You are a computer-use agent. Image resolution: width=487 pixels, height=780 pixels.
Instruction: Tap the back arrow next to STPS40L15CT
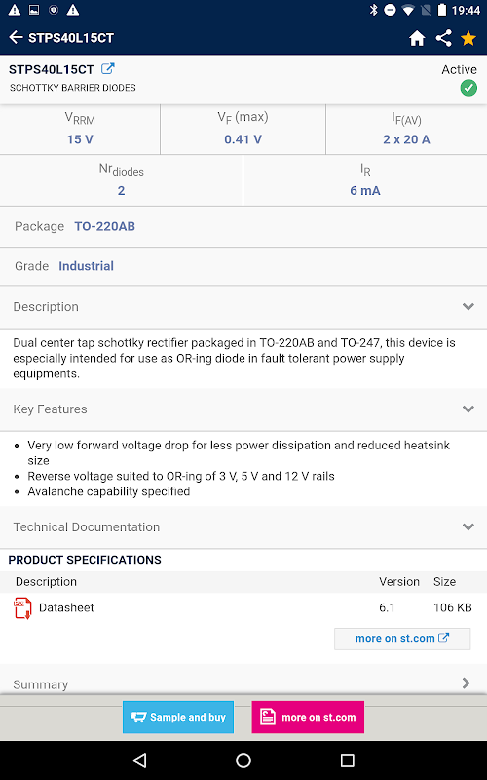pos(16,37)
